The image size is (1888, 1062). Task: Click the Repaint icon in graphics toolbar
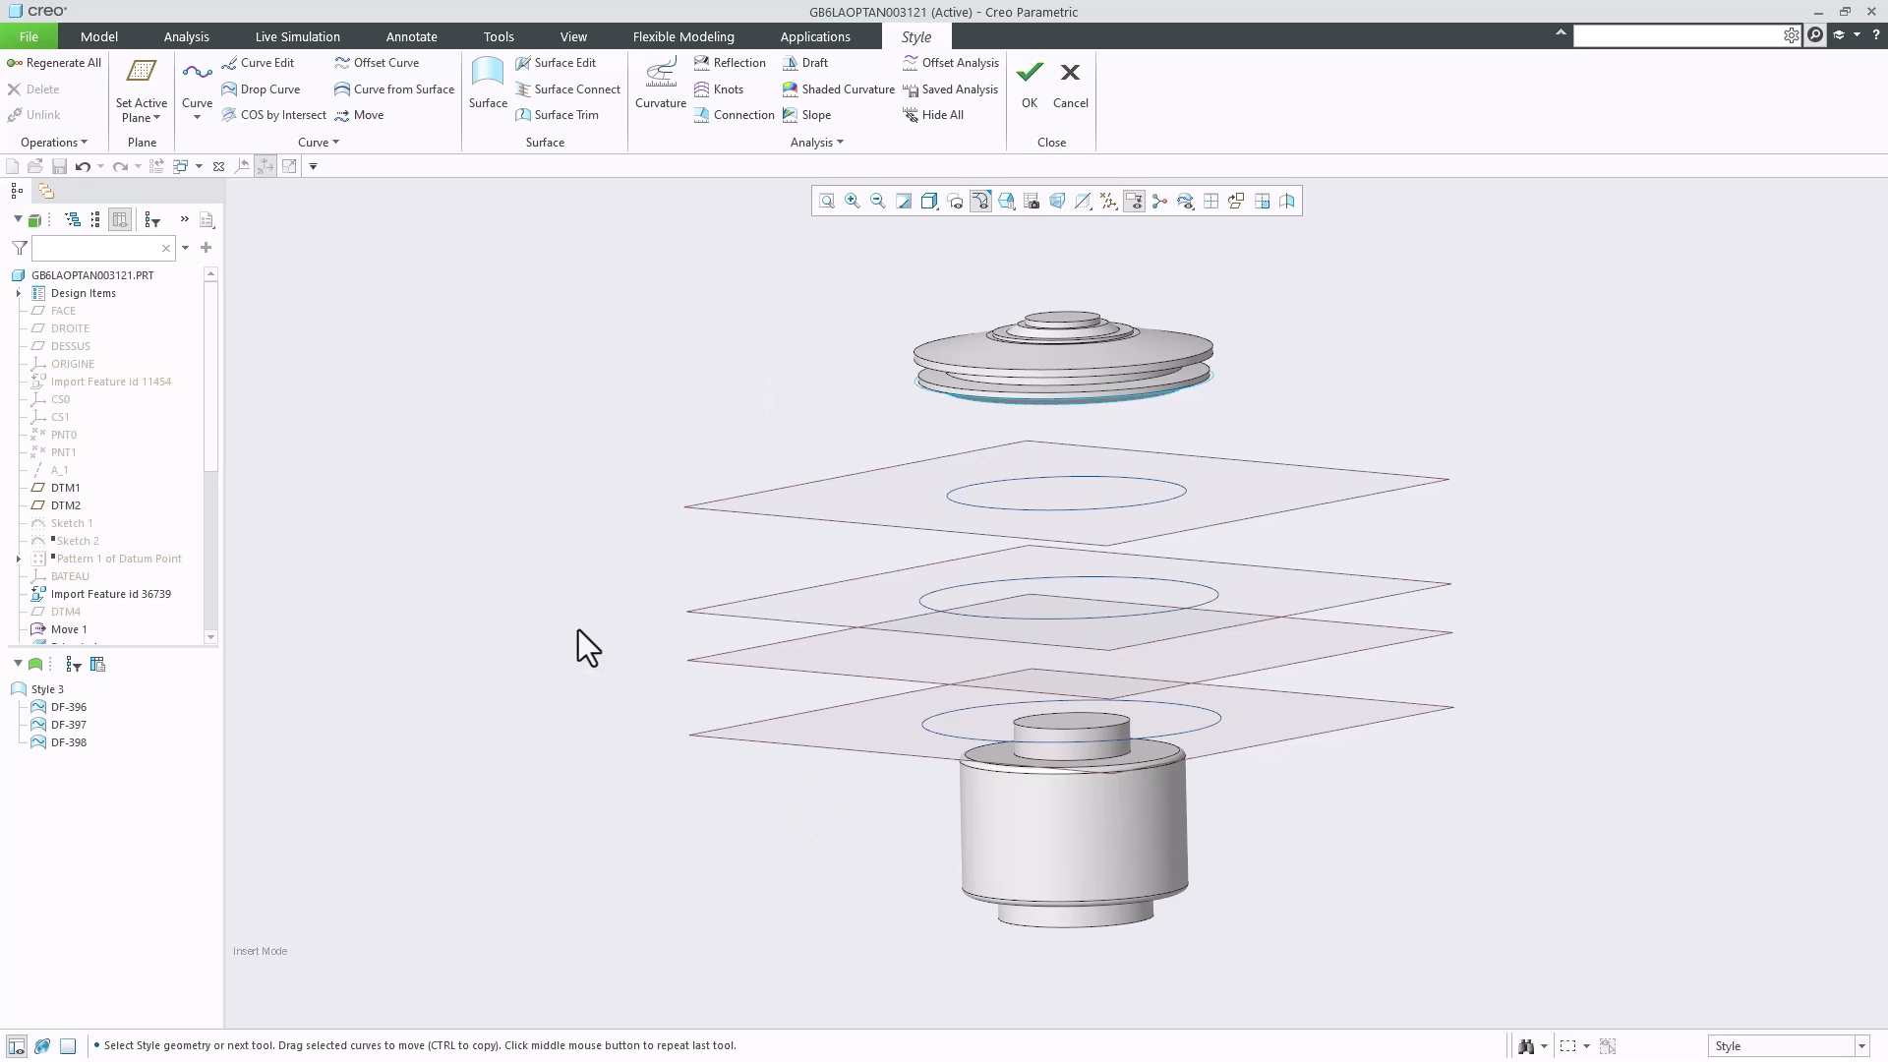click(904, 202)
